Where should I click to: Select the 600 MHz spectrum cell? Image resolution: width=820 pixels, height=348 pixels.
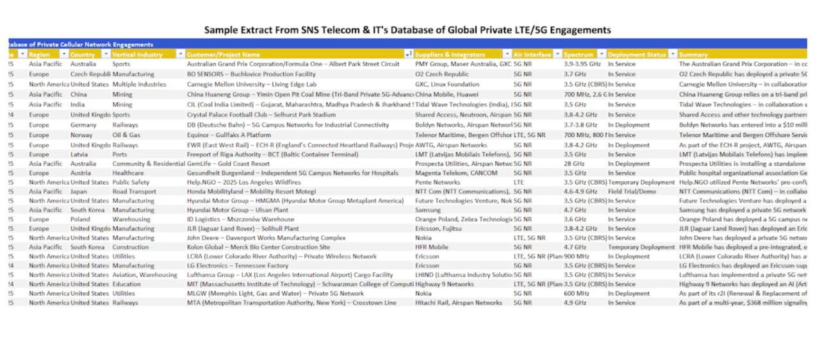point(577,293)
